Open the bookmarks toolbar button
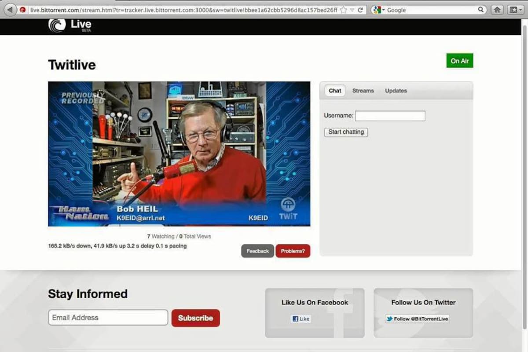Viewport: 528px width, 352px height. coord(515,10)
